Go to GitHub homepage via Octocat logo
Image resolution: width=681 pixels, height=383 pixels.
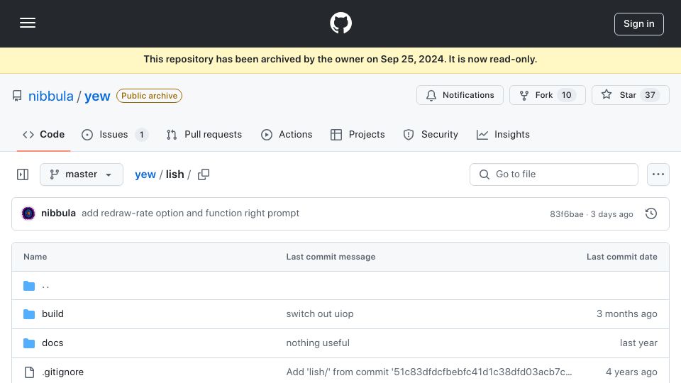(340, 23)
